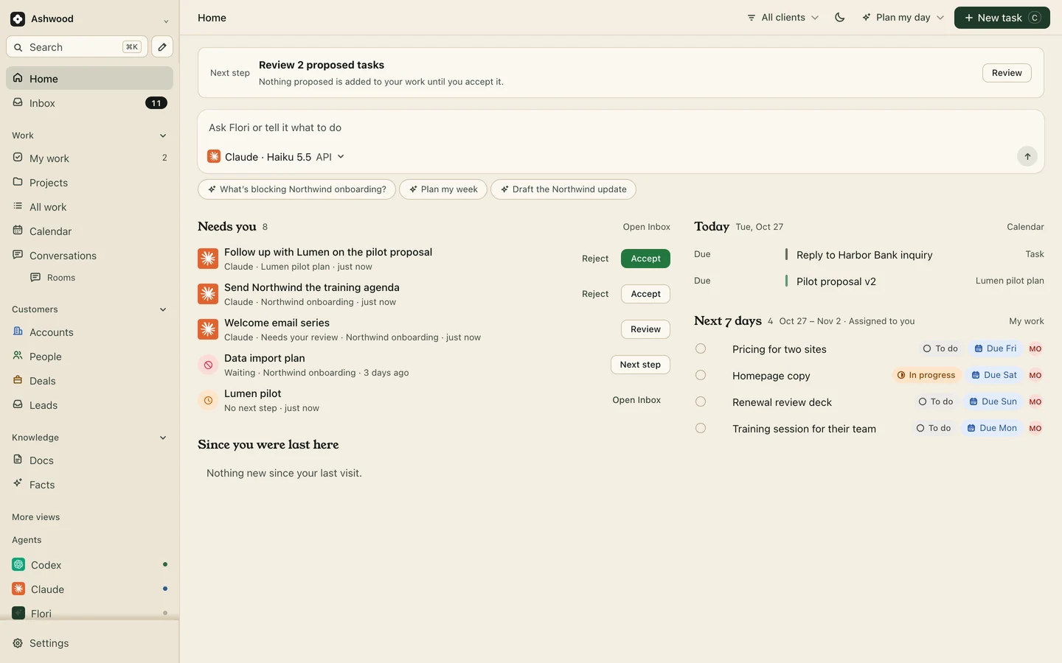Click the In progress status on Homepage copy
The width and height of the screenshot is (1062, 663).
926,375
